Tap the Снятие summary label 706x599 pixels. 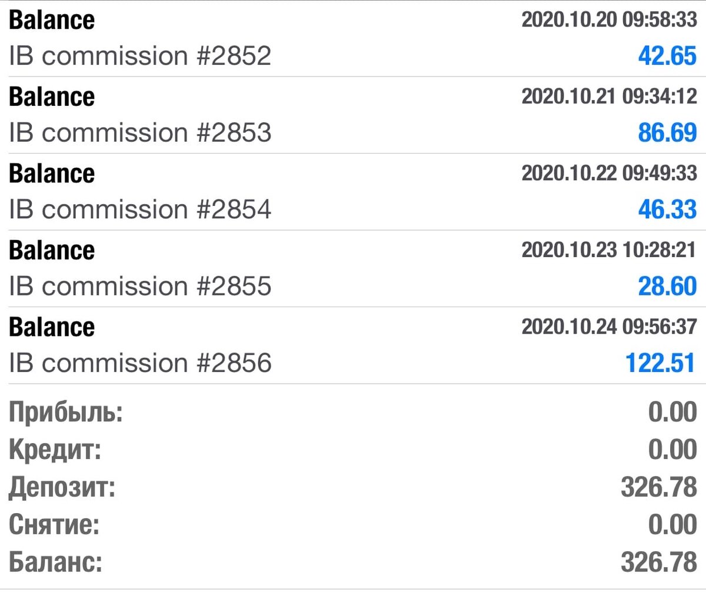click(54, 525)
